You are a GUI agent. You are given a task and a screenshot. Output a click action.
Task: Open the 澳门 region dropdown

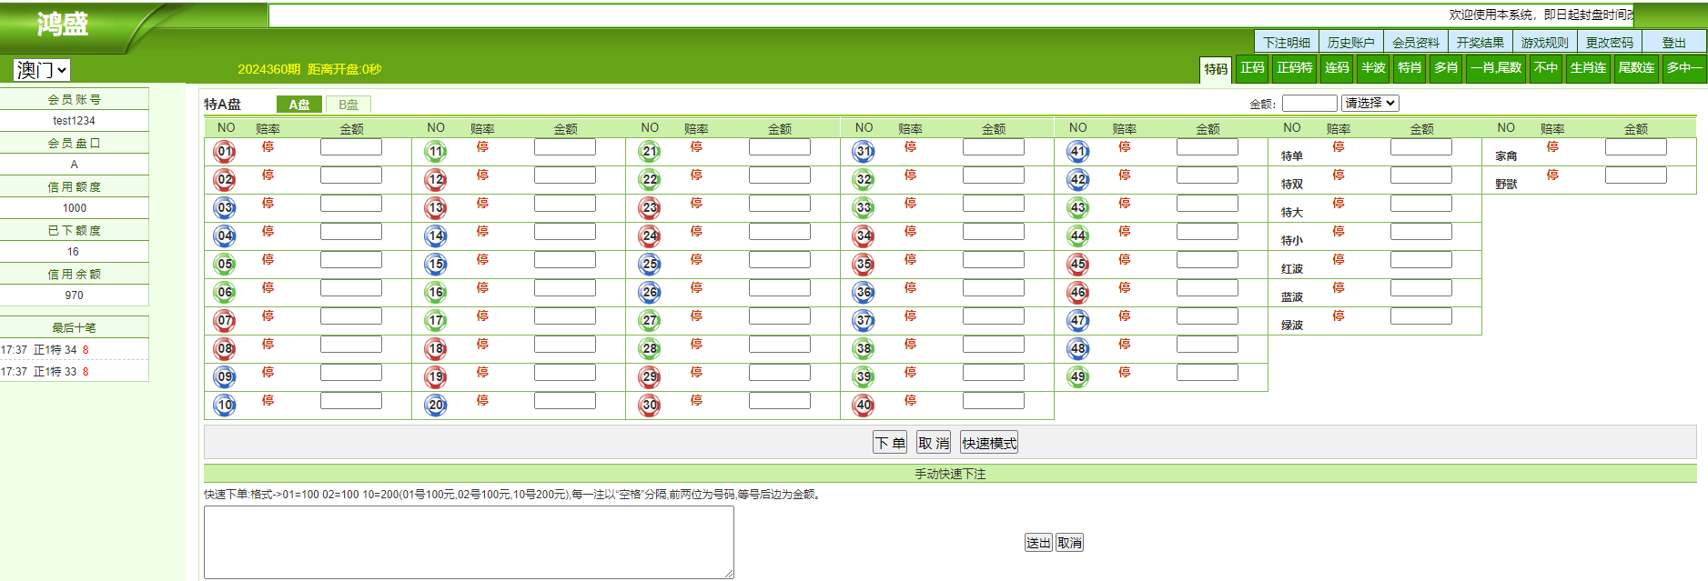coord(41,70)
